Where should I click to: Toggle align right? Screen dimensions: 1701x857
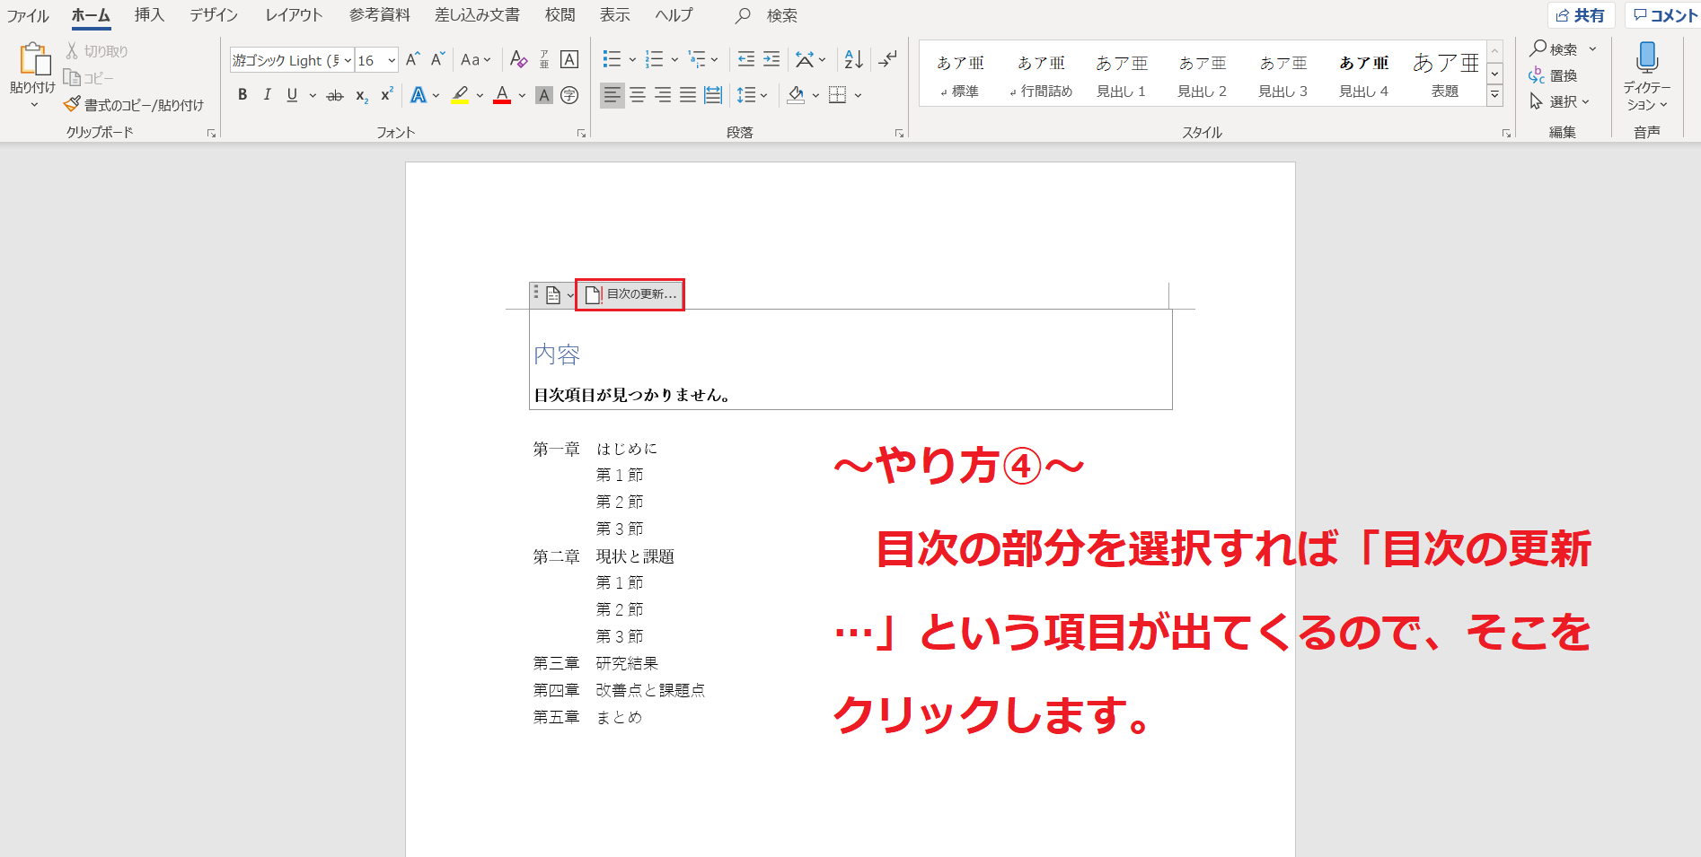(x=663, y=95)
